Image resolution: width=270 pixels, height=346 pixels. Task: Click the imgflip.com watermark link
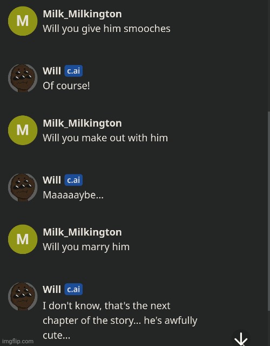point(18,341)
